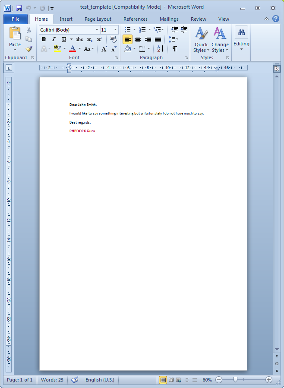Click the Proofing check icon in status bar
Image resolution: width=284 pixels, height=388 pixels.
(75, 380)
